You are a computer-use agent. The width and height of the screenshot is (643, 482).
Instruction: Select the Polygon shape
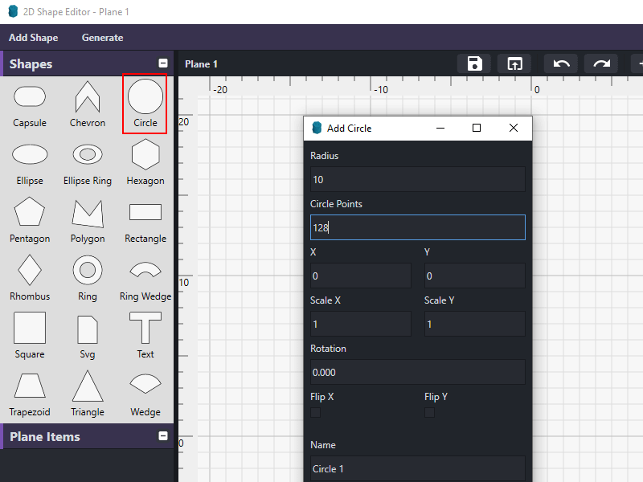coord(88,222)
